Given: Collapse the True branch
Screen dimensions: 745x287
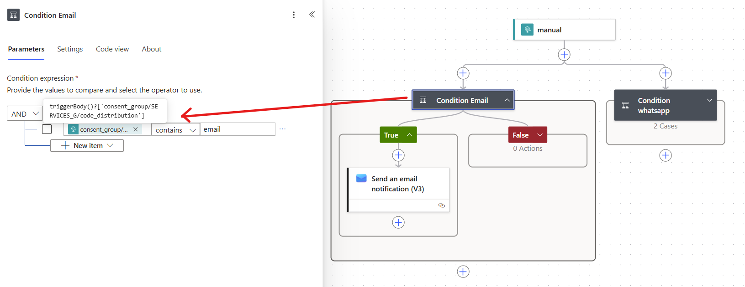Looking at the screenshot, I should [x=409, y=135].
